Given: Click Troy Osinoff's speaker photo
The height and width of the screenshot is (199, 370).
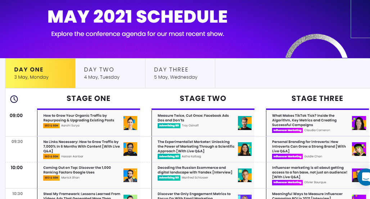Looking at the screenshot, I should 245,123.
